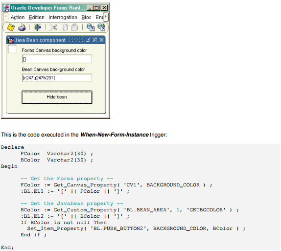Click the 'When-New-Form-Instance' bold text
Screen dimensions: 281x251
click(115, 135)
